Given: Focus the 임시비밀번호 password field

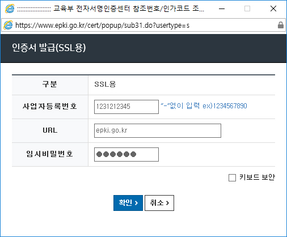Looking at the screenshot, I should pos(126,154).
